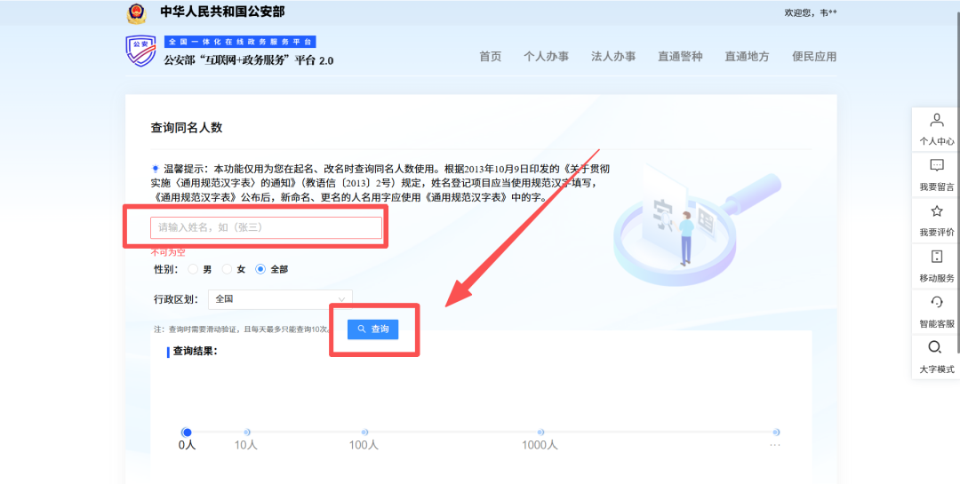Viewport: 960px width, 484px height.
Task: Click the platform title 公安部互联网+政务服务平台 2.0
Action: tap(249, 60)
